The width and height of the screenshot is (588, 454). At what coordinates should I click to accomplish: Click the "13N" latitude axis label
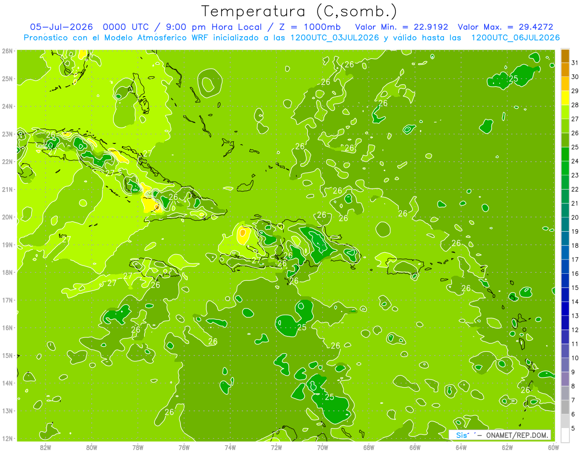tap(7, 410)
